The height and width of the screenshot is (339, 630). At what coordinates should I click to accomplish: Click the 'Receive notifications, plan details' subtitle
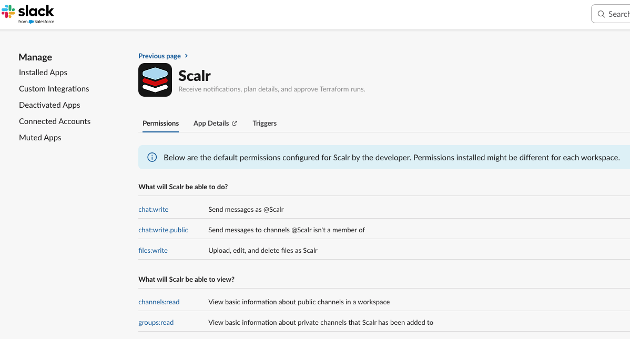[271, 89]
